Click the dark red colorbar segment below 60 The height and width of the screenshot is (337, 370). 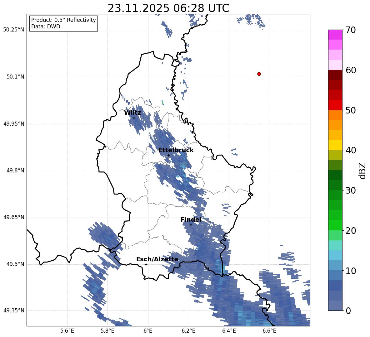coord(335,75)
